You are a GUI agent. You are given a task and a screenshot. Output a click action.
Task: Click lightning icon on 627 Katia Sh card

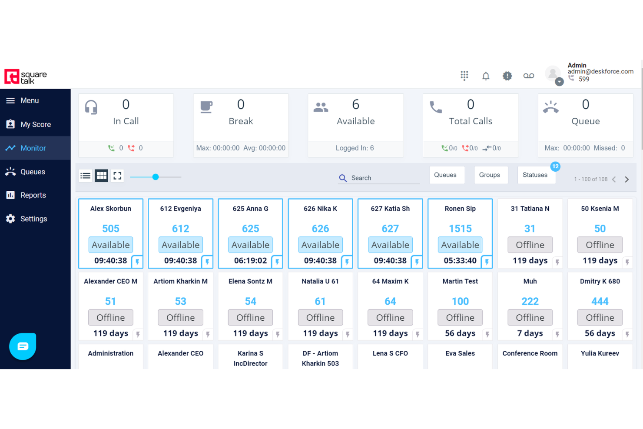(x=417, y=262)
